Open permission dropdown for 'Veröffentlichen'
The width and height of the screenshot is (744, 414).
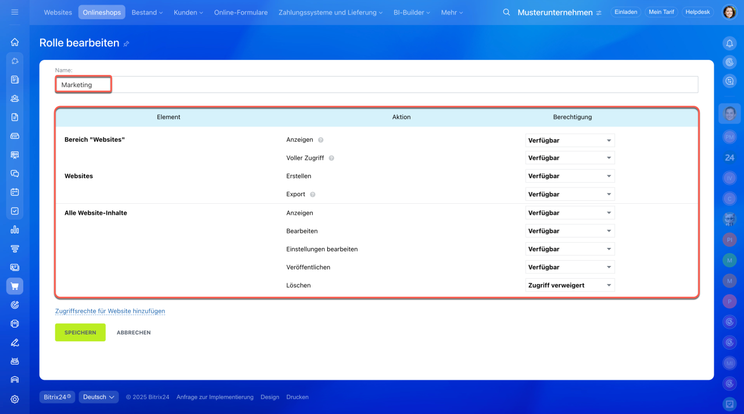pos(570,267)
